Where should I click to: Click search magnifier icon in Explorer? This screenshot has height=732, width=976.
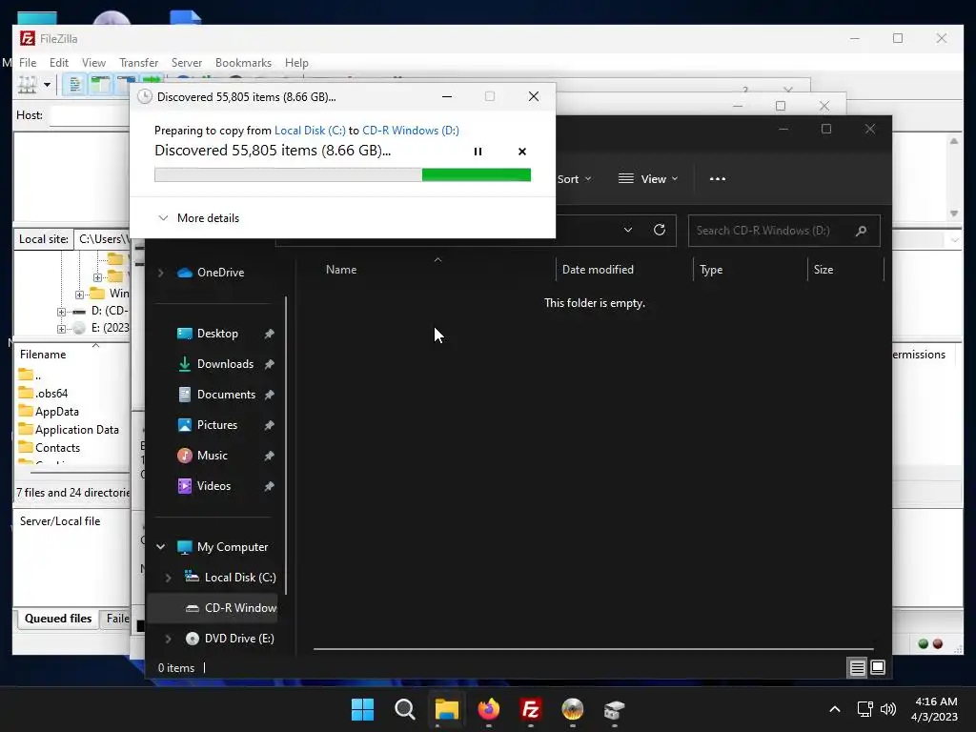click(862, 231)
